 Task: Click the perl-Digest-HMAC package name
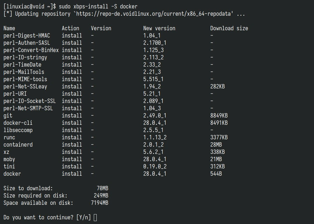point(27,35)
